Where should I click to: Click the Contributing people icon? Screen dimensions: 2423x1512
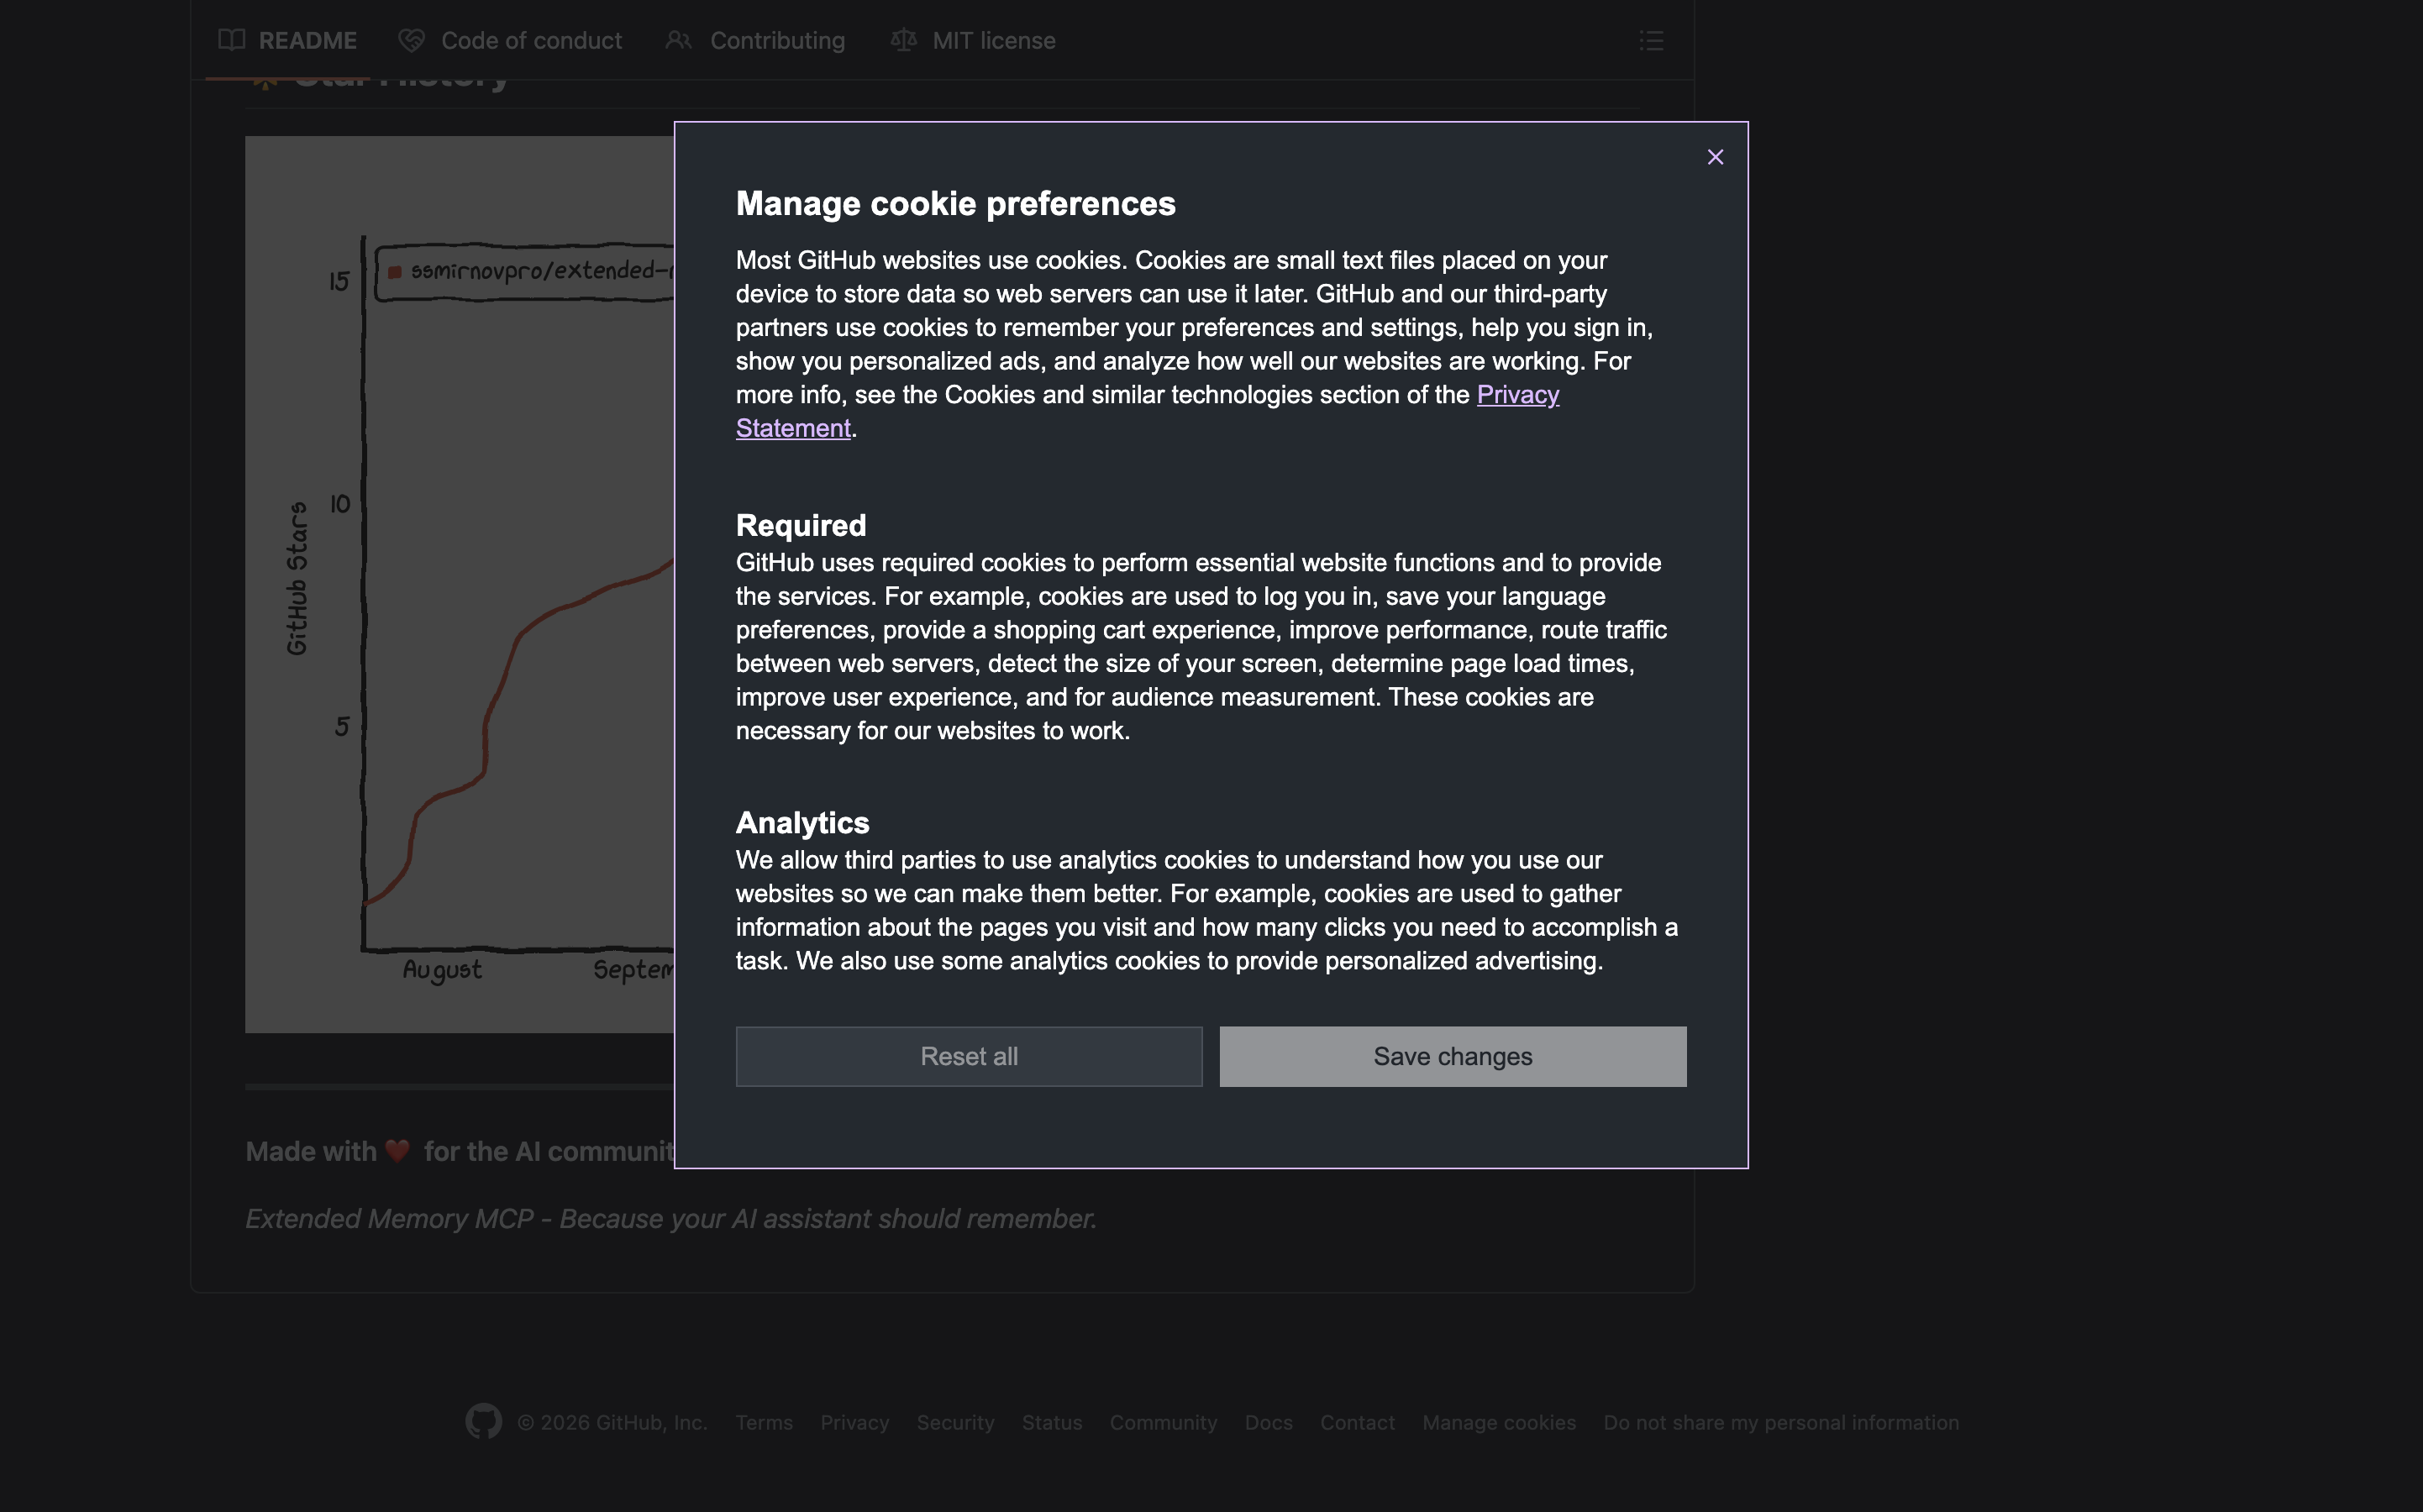678,40
